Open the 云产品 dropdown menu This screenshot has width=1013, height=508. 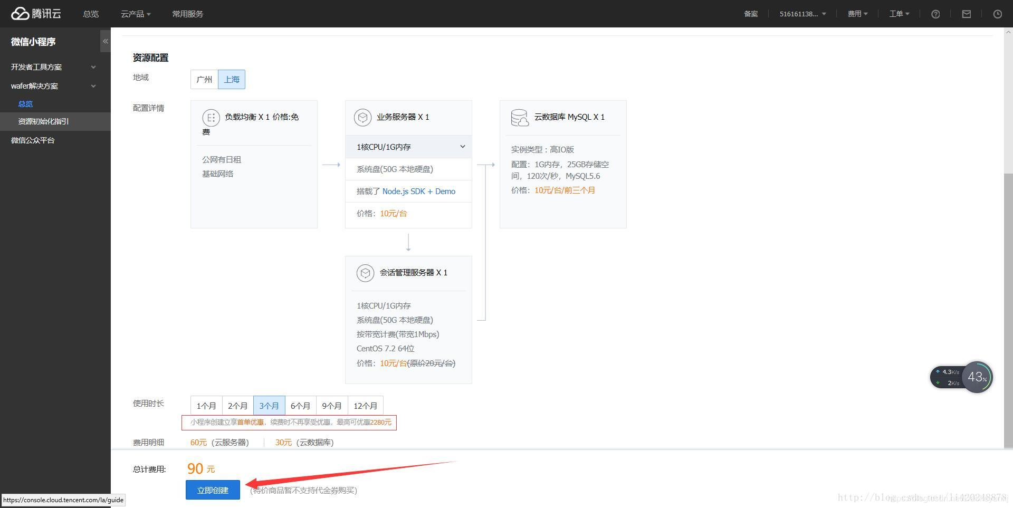(136, 14)
